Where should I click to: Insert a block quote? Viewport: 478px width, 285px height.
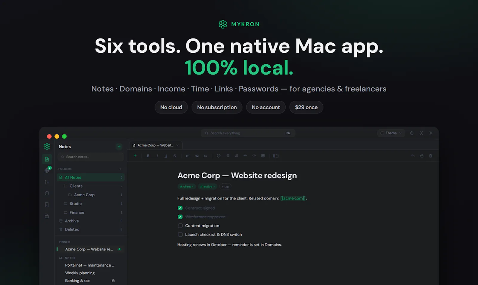click(x=245, y=155)
